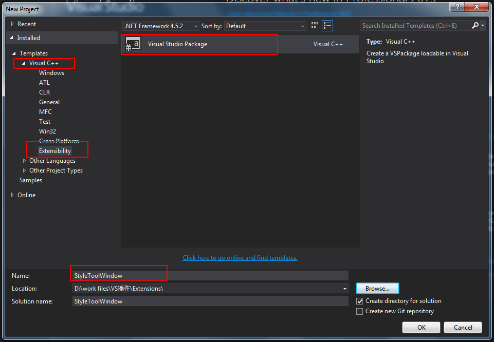The width and height of the screenshot is (494, 342).
Task: Click the Browse button
Action: pyautogui.click(x=377, y=289)
